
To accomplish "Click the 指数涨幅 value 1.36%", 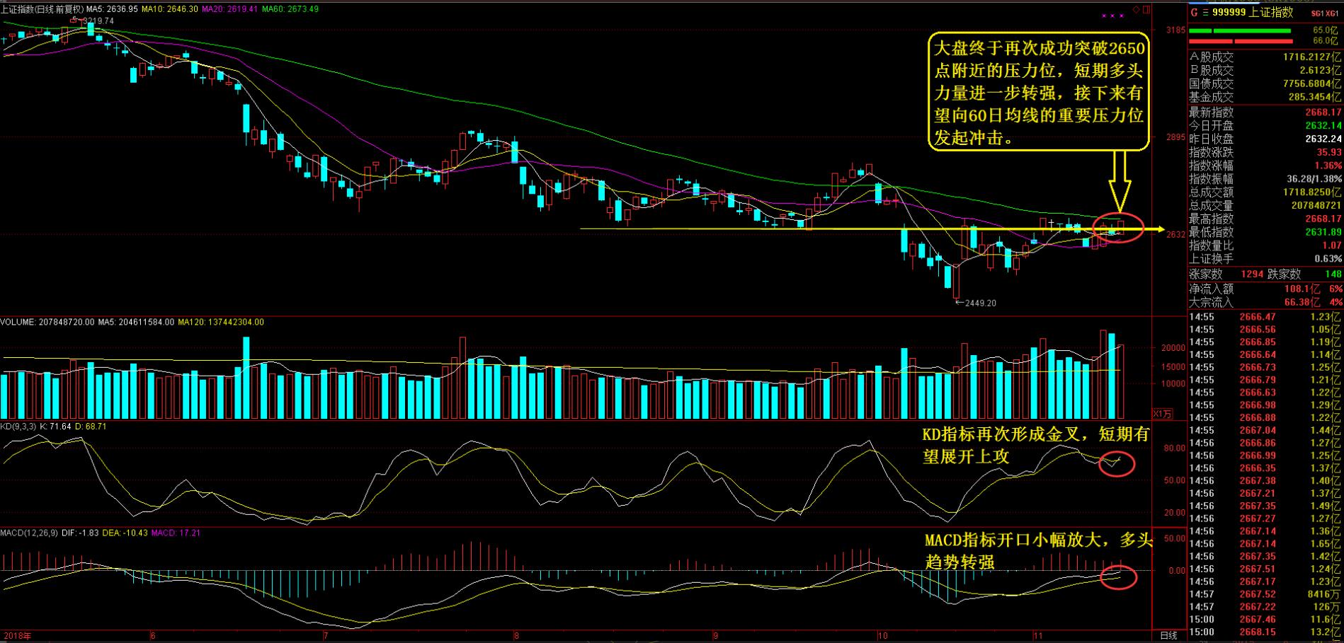I will coord(1328,166).
